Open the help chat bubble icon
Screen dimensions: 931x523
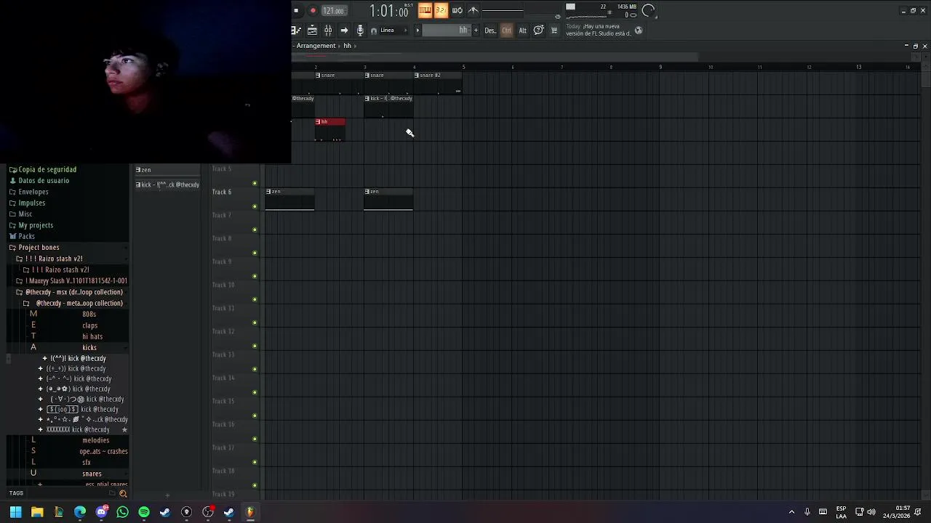pyautogui.click(x=538, y=30)
